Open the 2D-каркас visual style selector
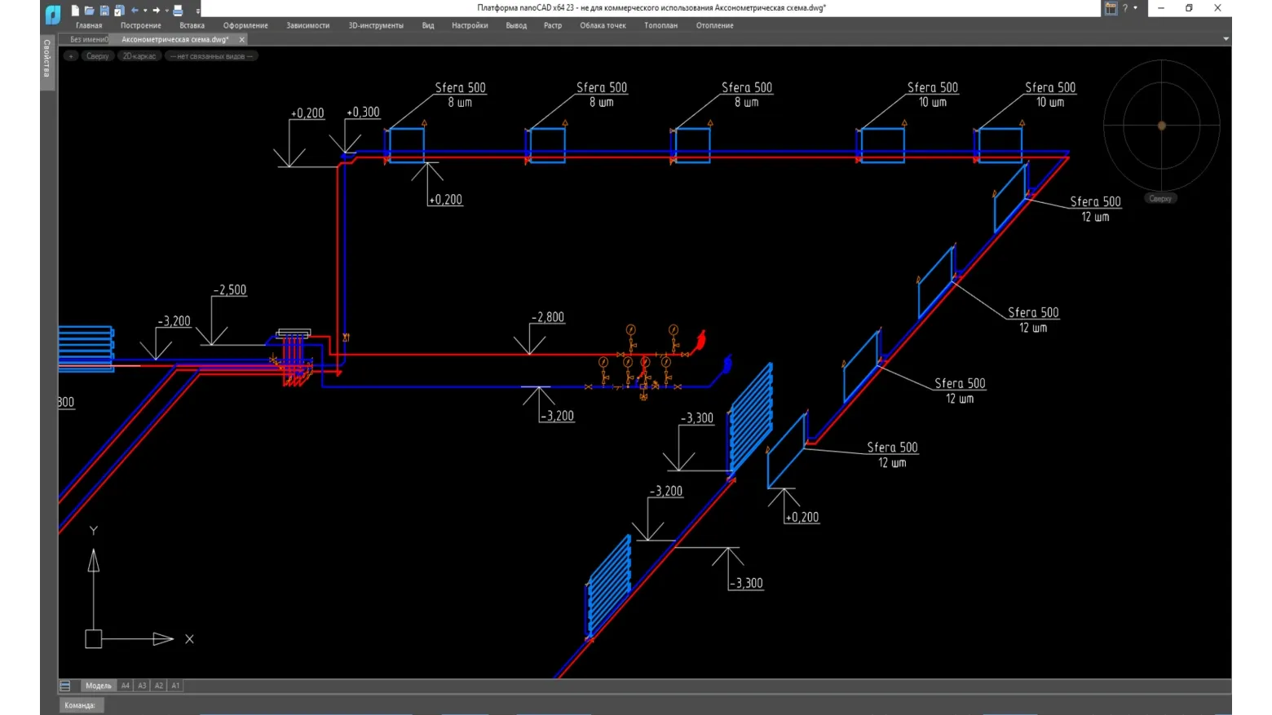Screen dimensions: 1272x715 [x=139, y=56]
